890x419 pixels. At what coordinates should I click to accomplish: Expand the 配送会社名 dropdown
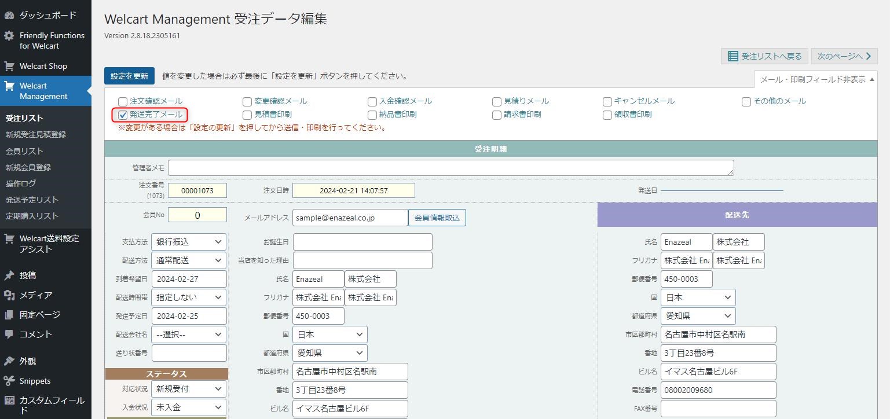tap(189, 335)
